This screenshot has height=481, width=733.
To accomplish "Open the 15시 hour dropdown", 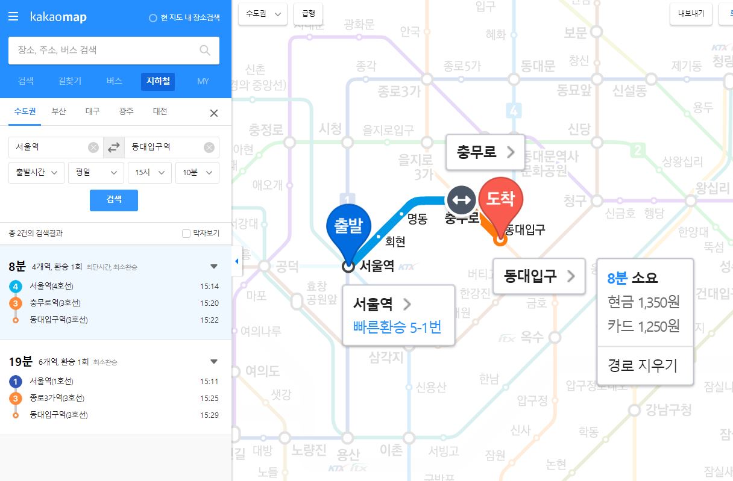I will 149,173.
